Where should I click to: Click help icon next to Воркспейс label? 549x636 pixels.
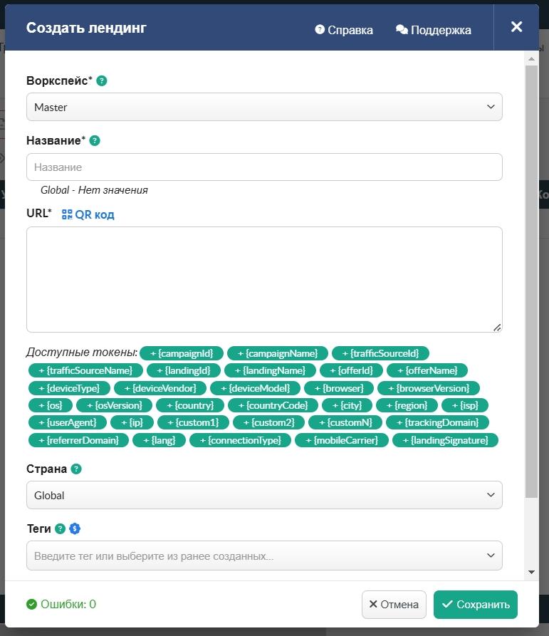[102, 81]
